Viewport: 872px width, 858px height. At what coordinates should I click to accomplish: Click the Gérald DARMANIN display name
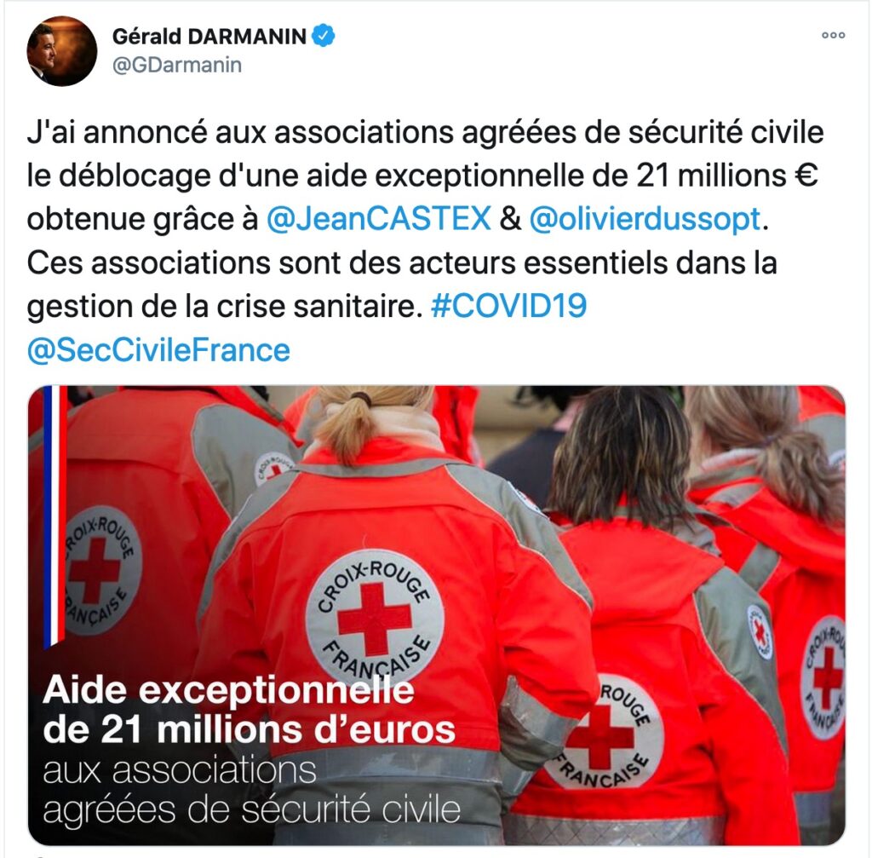click(209, 36)
